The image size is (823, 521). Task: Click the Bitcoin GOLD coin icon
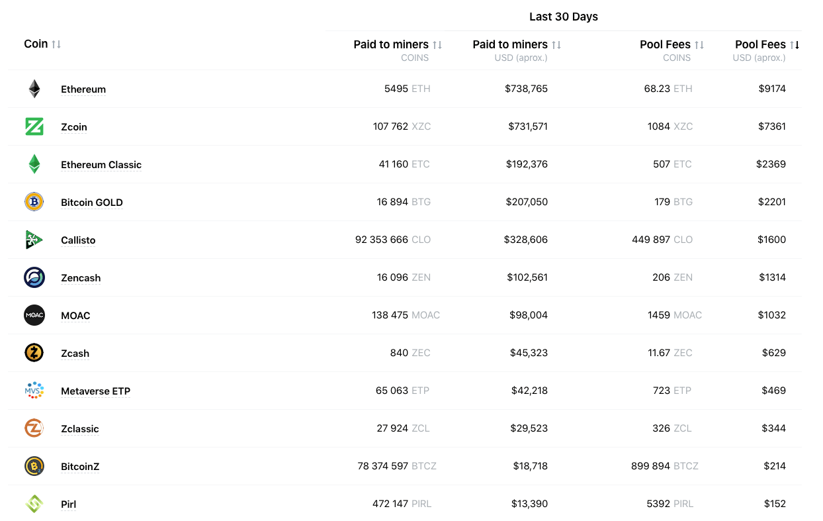(x=34, y=202)
